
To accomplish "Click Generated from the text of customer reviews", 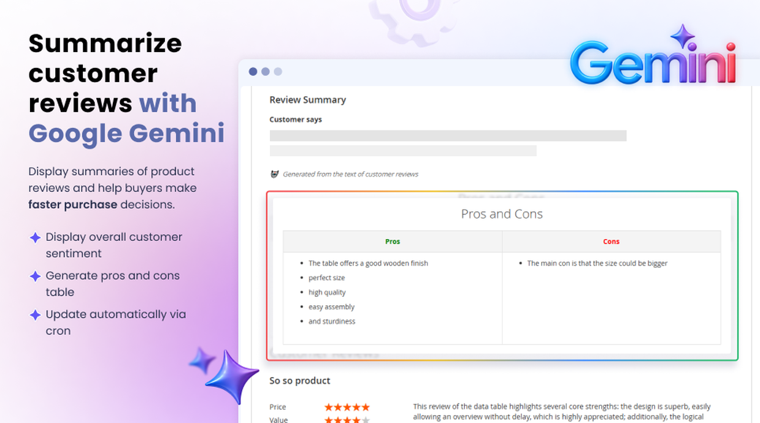I will [x=350, y=174].
